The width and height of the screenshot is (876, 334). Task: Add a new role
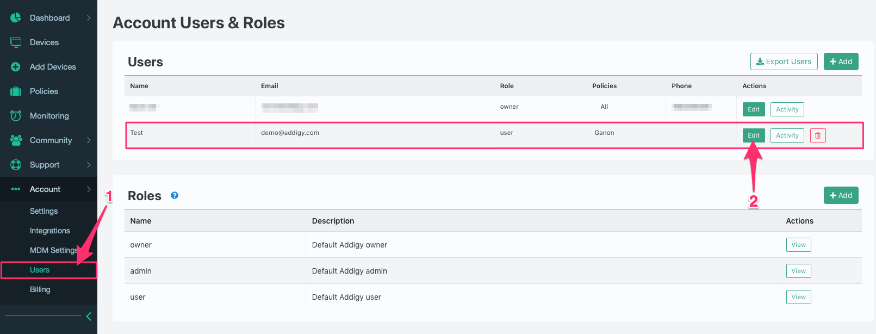tap(841, 195)
